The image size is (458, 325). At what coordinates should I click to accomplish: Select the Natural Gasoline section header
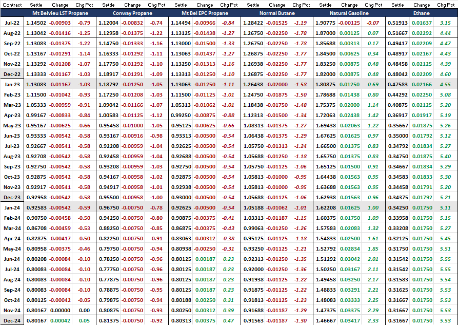349,13
